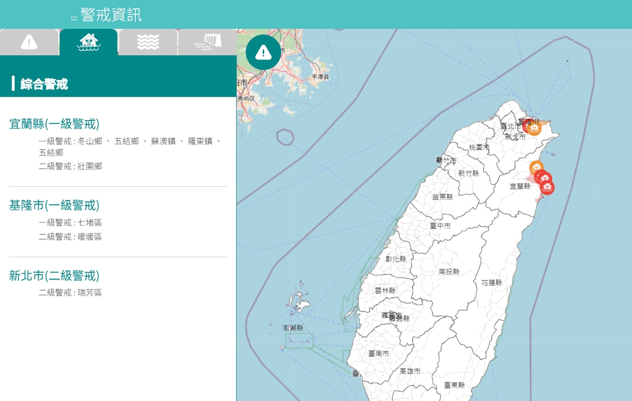Click text 二級警戒 : 暖暖區
This screenshot has height=401, width=632.
tap(71, 237)
